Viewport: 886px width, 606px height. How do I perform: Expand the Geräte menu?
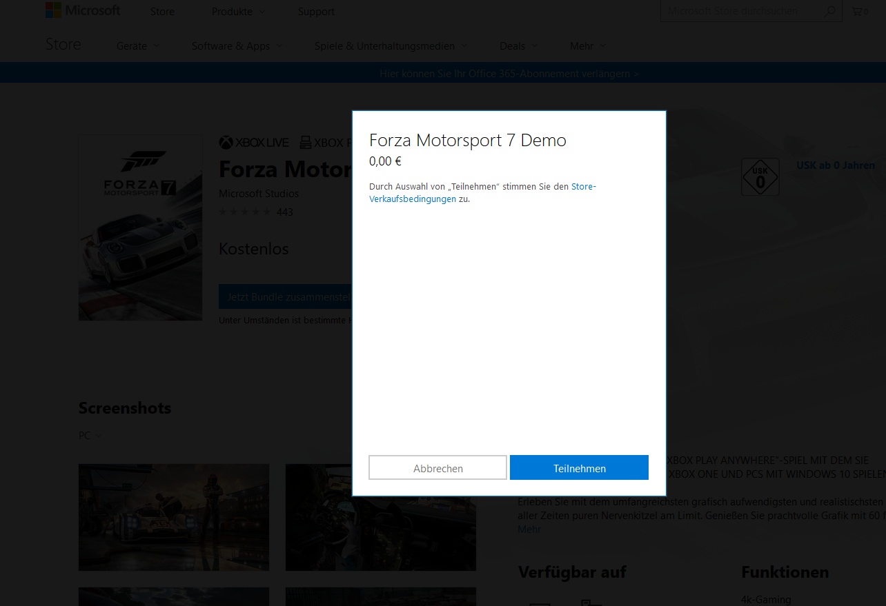(x=138, y=46)
